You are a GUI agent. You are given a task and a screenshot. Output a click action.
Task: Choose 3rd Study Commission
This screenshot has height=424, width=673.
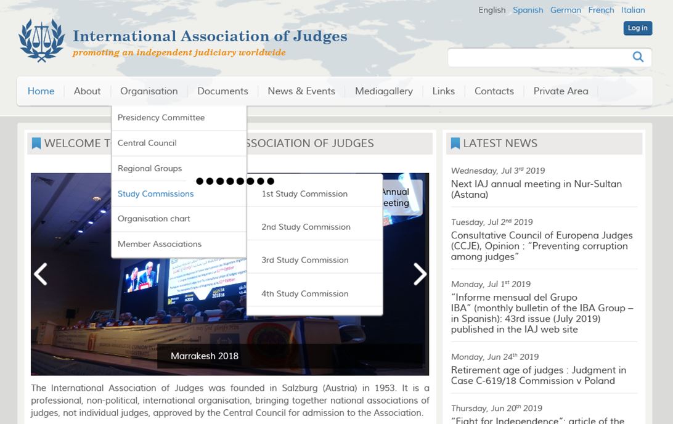coord(314,260)
